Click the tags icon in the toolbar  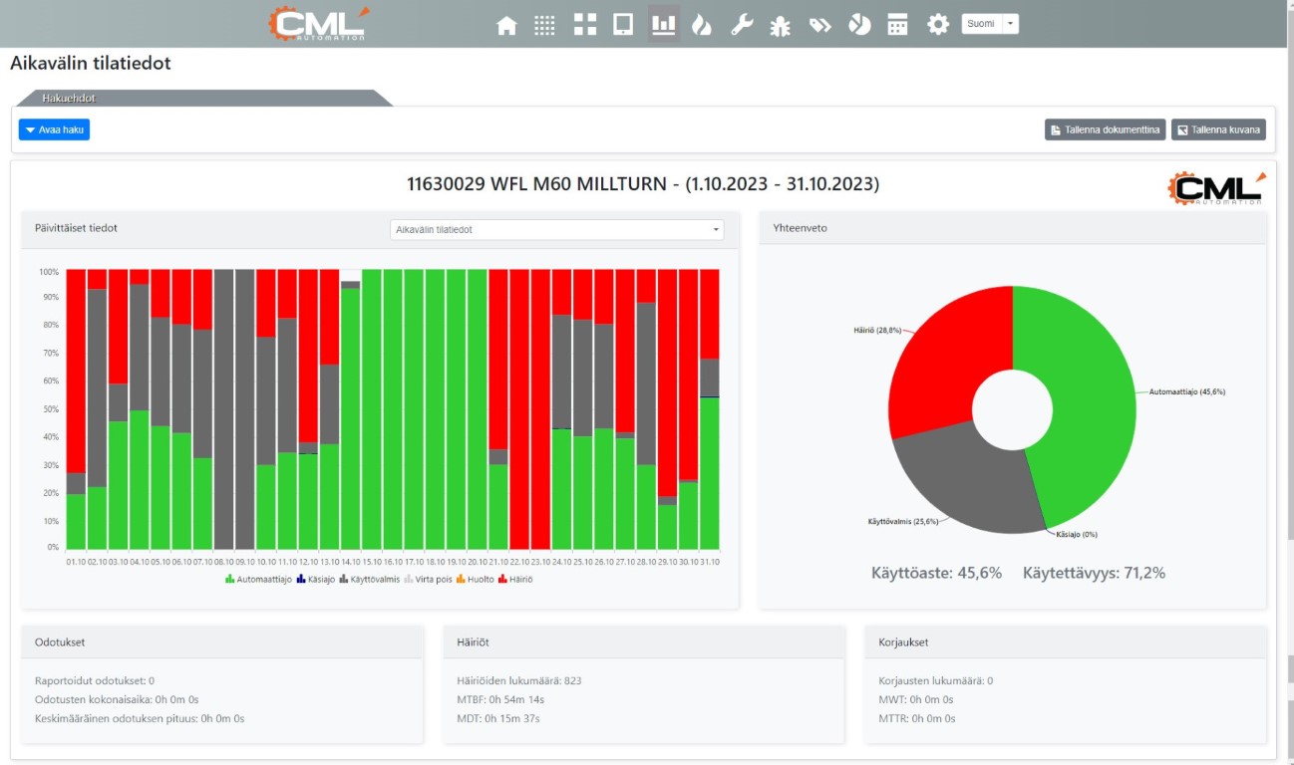819,26
